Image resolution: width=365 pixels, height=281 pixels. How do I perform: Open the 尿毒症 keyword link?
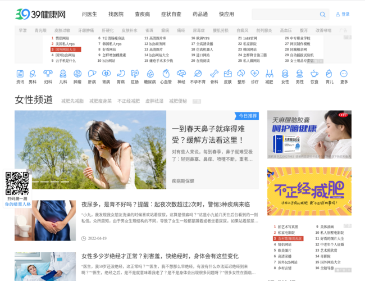[x=199, y=30]
